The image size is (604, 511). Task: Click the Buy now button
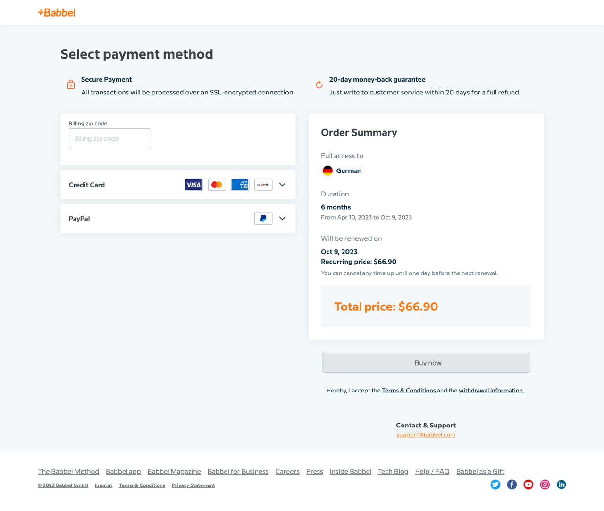pos(426,363)
